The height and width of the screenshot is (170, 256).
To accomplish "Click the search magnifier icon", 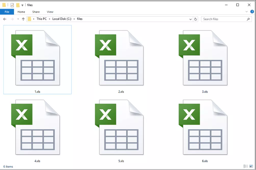I will pos(248,19).
